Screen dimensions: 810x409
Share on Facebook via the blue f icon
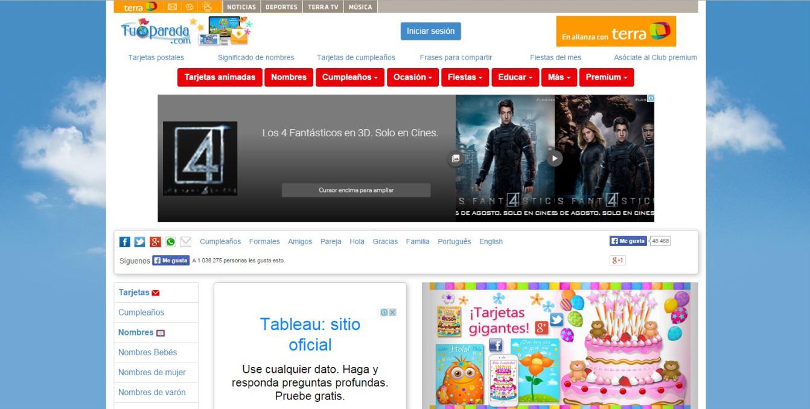(125, 242)
